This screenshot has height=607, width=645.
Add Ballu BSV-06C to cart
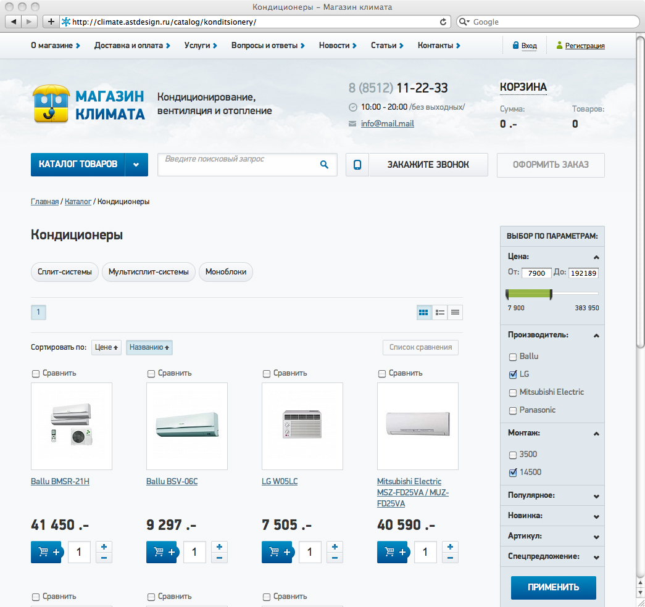[x=162, y=552]
